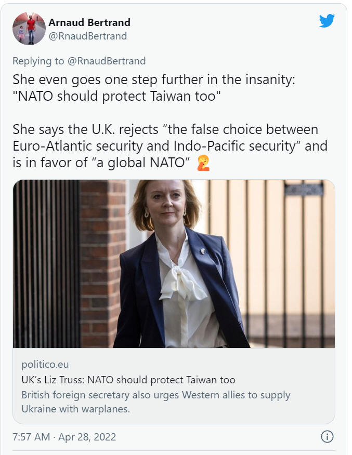Click the @RnaudBertrand mention after Replying to
Viewport: 352px width, 455px height.
click(x=107, y=61)
